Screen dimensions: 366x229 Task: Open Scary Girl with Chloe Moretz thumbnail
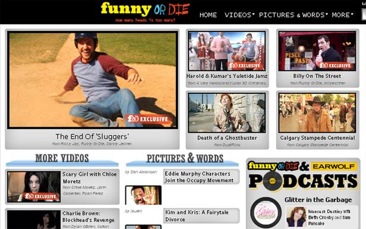pyautogui.click(x=34, y=187)
